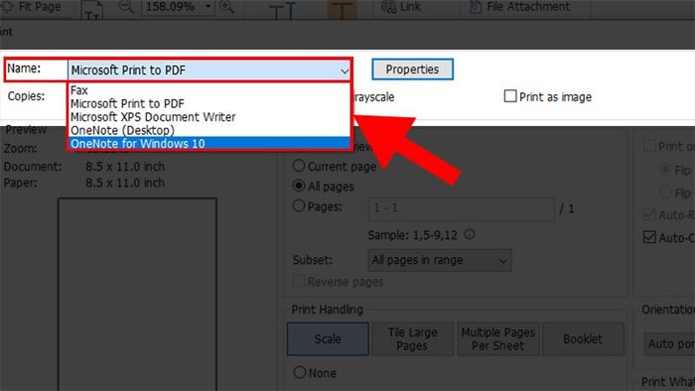
Task: Click the info icon beside Sample text
Action: pos(470,234)
